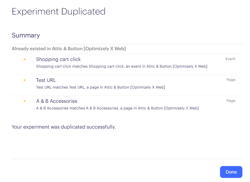
Task: Select the A & B Accessories title
Action: click(x=57, y=101)
